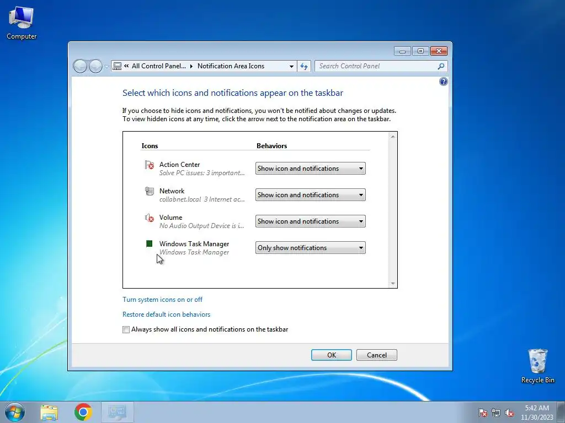Screen dimensions: 565x423
Task: Click 'collabnet.local 3 Internet ac...' text
Action: tap(202, 199)
